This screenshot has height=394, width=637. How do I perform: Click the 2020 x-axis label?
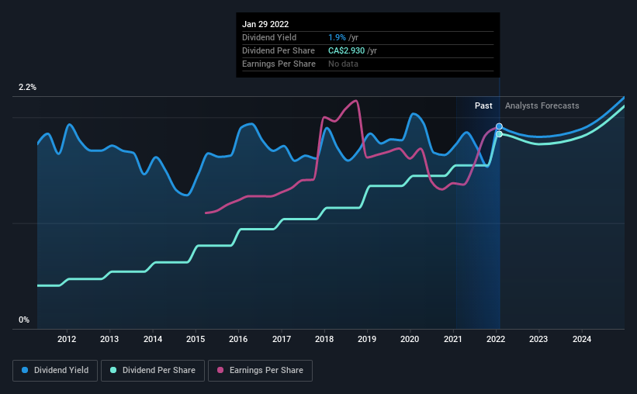[x=410, y=339]
